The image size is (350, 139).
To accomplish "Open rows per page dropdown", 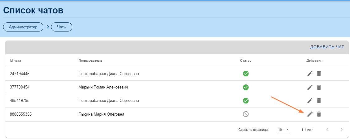I will point(284,129).
